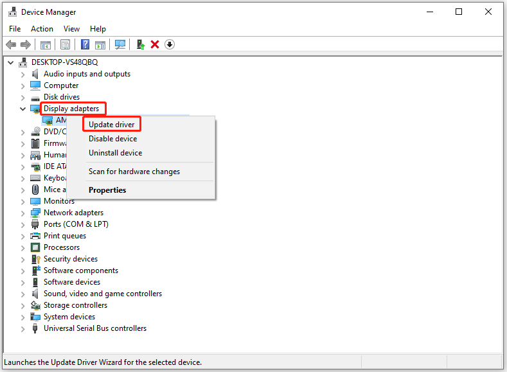Click the Security devices key icon
Screen dimensions: 507x372
(x=35, y=259)
